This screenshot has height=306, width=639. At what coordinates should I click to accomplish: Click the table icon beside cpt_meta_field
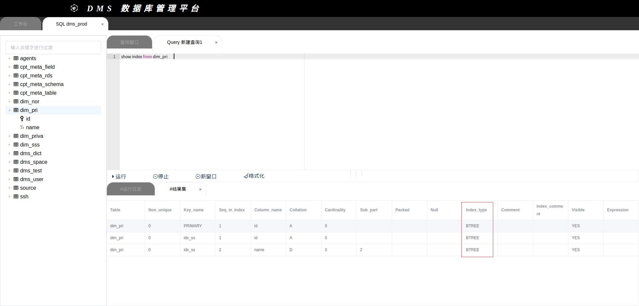[16, 67]
